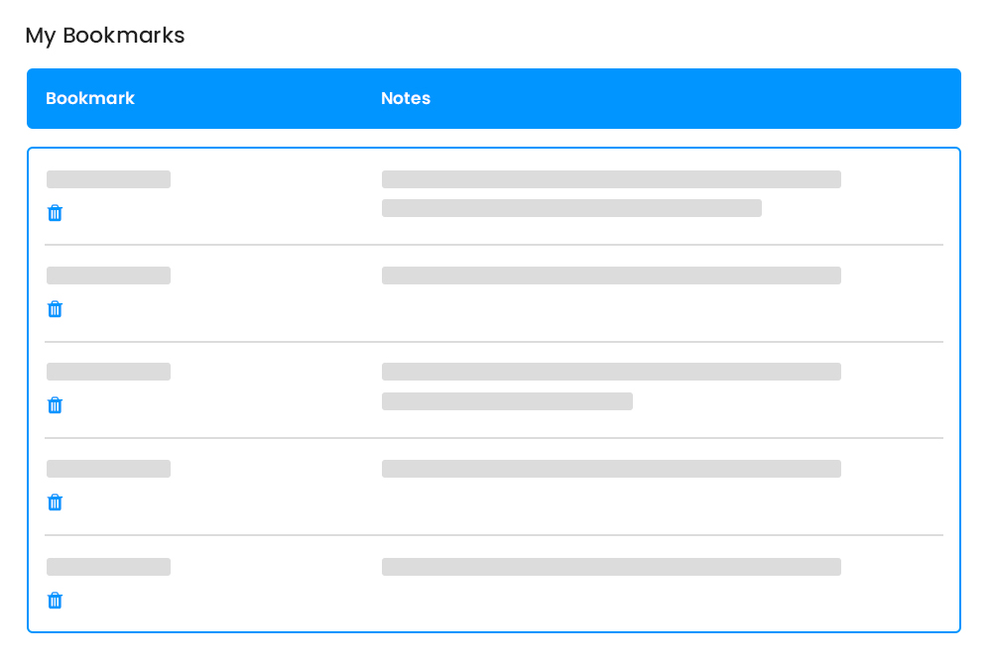Image resolution: width=992 pixels, height=661 pixels.
Task: Delete the fifth bookmark using its trash icon
Action: coord(55,600)
